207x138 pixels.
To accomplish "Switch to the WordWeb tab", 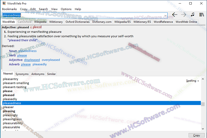I will [9, 22].
